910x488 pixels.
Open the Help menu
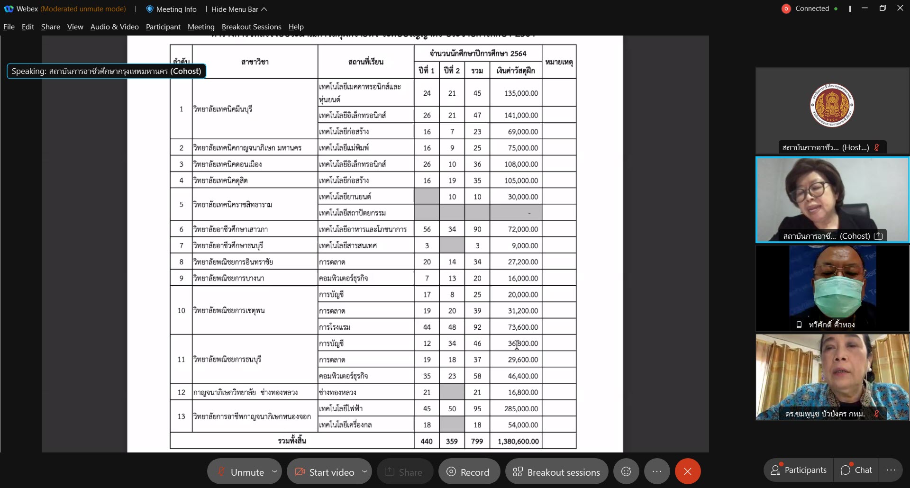coord(296,27)
